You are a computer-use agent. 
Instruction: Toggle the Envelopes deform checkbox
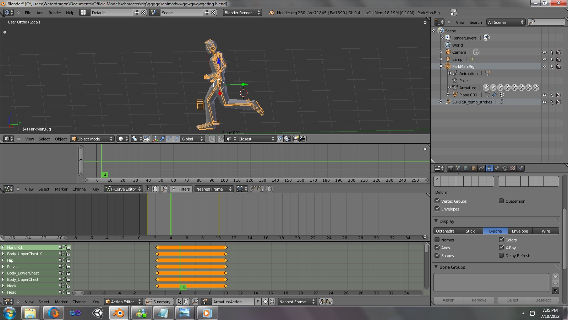[x=437, y=209]
